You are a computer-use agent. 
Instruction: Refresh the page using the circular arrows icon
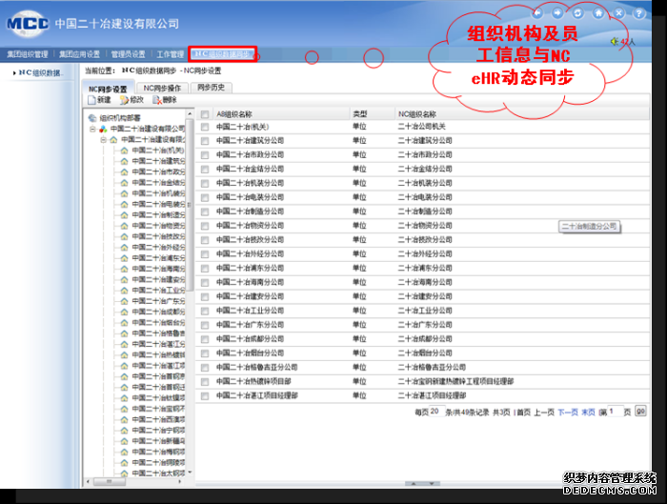[x=577, y=13]
